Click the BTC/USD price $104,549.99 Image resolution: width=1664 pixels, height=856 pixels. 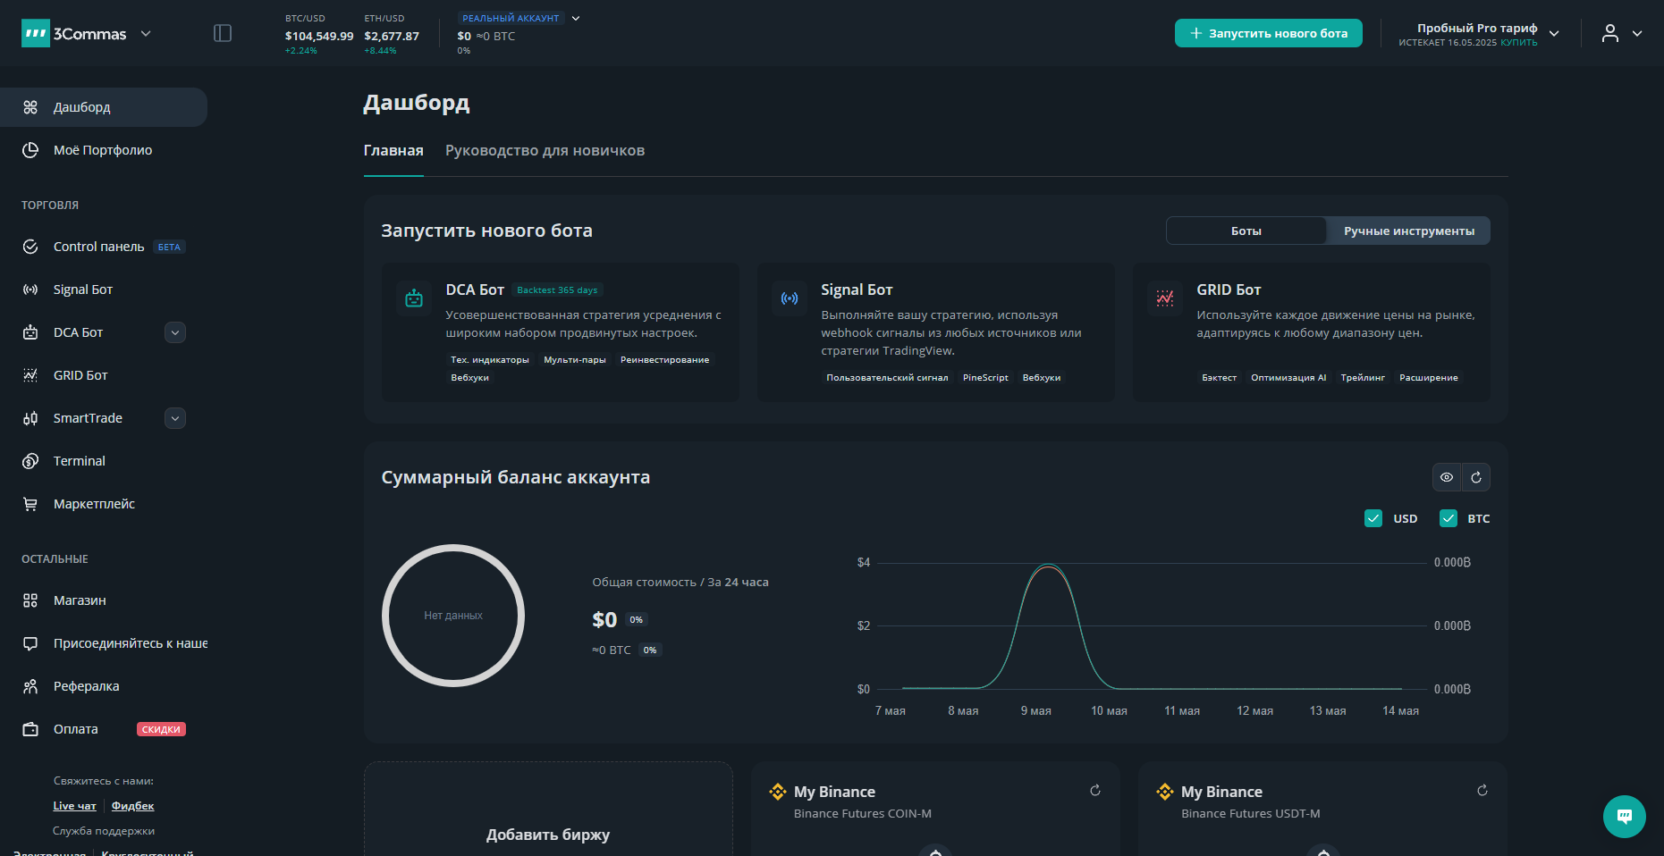click(x=319, y=36)
